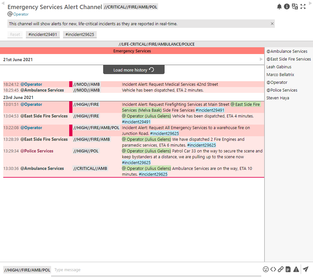Click #incident29625 hashtag in the 13:29:34 message
Screen dimensions: 313x277
tap(136, 162)
